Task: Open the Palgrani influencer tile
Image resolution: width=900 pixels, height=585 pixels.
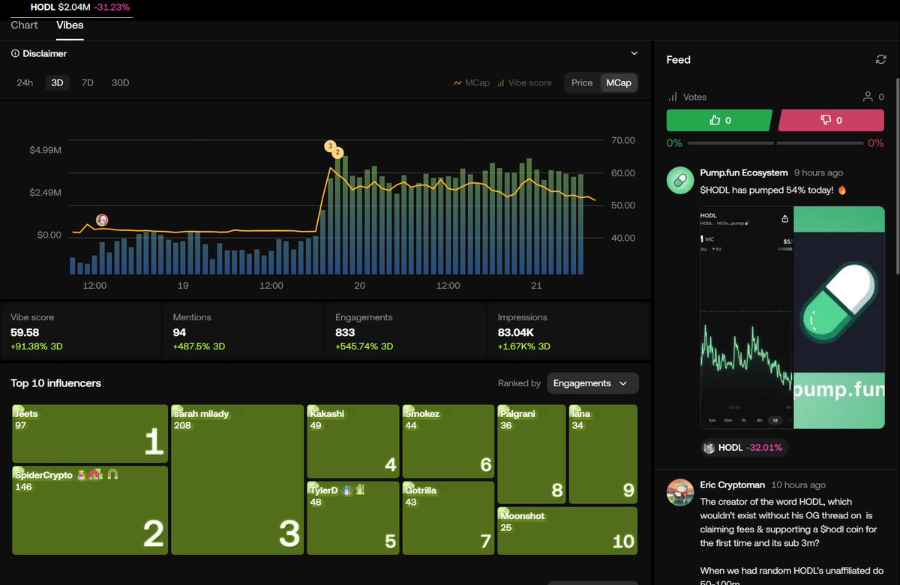Action: [532, 454]
